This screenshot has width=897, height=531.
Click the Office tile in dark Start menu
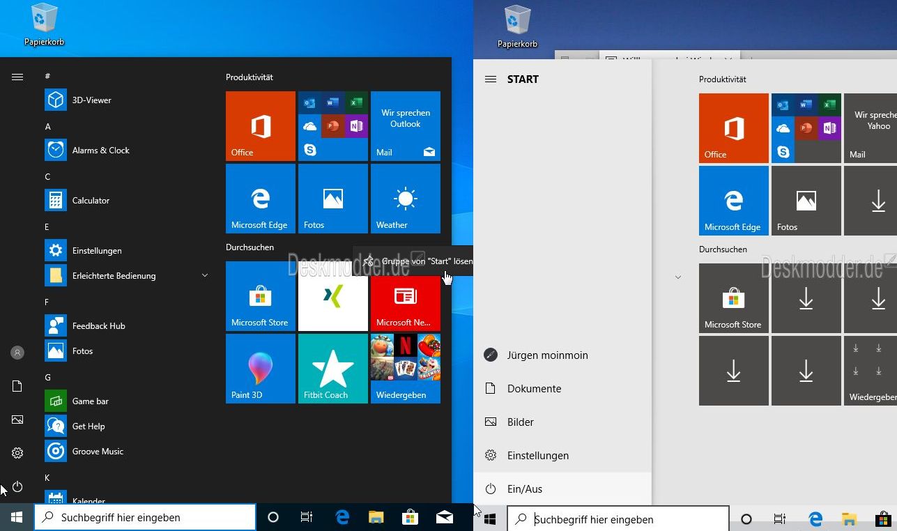click(x=261, y=126)
